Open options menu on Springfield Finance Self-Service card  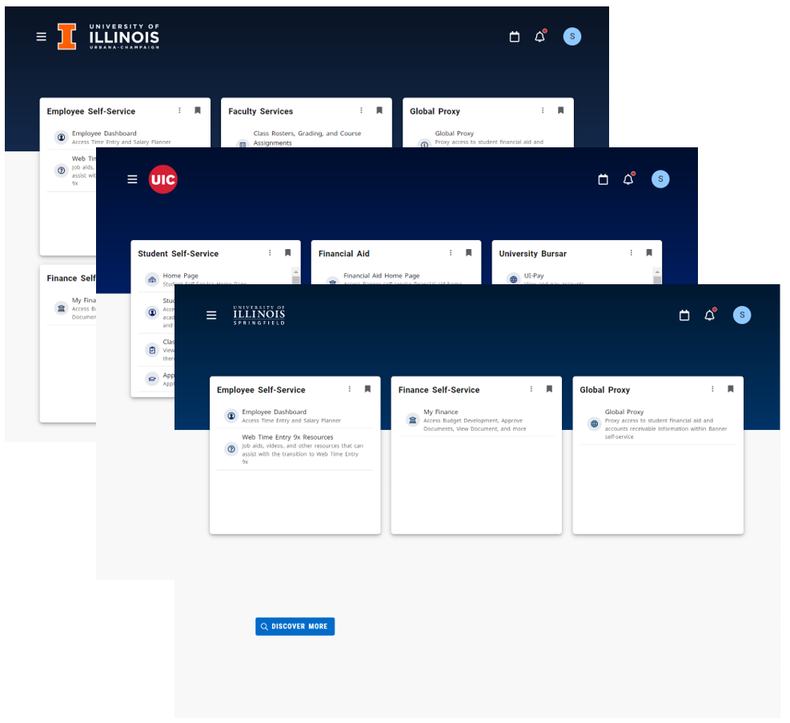(x=531, y=389)
